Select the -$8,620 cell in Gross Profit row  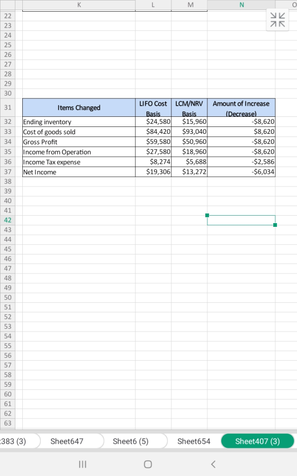coord(241,142)
